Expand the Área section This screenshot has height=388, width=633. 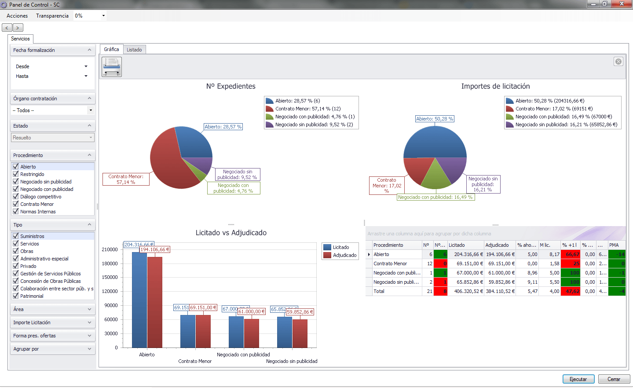(x=90, y=309)
